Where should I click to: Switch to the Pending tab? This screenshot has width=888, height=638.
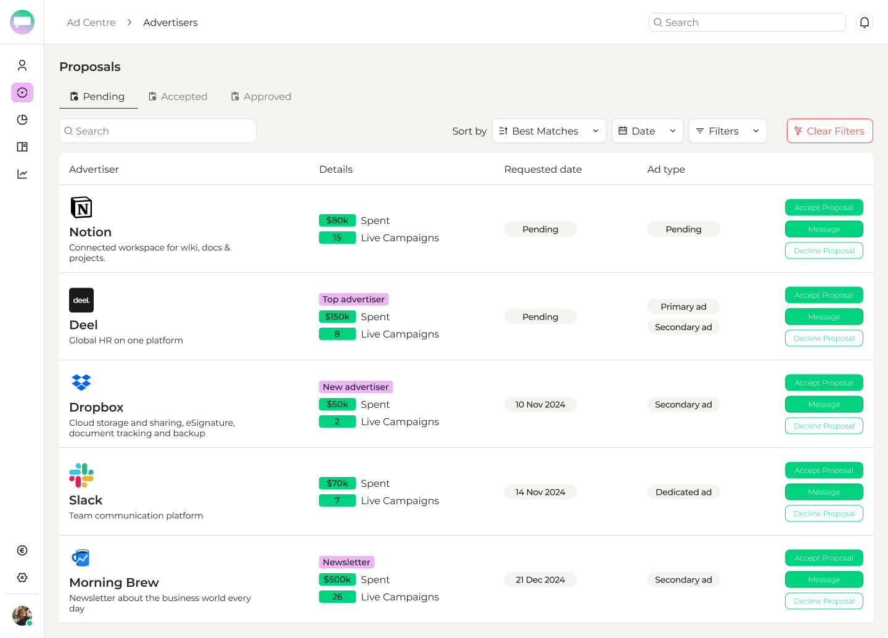(98, 96)
